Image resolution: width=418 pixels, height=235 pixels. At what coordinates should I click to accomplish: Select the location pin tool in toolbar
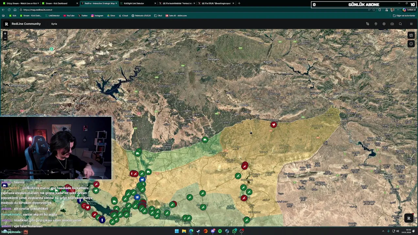(x=376, y=24)
